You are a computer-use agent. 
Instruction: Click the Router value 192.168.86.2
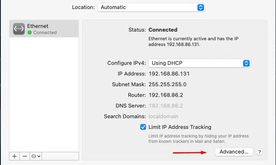(166, 95)
